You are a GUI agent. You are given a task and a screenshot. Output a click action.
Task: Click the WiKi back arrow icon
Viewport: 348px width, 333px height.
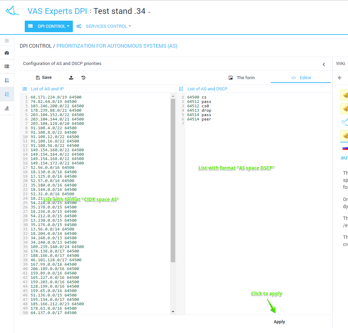[340, 77]
